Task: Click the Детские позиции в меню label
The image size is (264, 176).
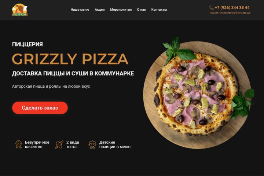Action: click(x=115, y=144)
